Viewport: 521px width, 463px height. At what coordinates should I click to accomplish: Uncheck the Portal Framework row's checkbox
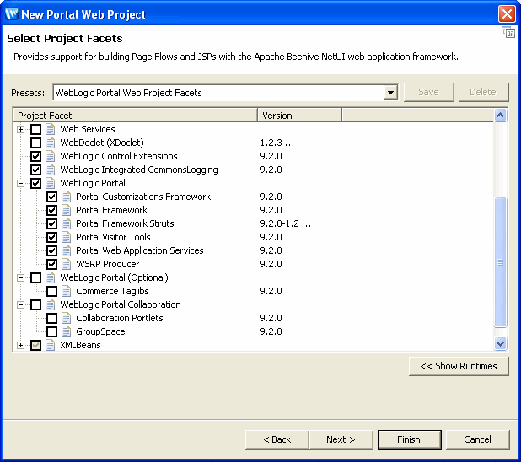pos(51,210)
